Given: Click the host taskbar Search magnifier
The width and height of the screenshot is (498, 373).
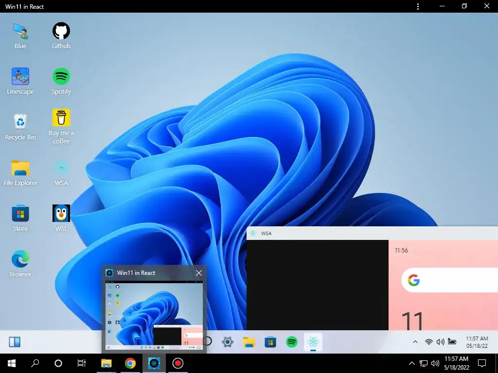Looking at the screenshot, I should tap(35, 363).
